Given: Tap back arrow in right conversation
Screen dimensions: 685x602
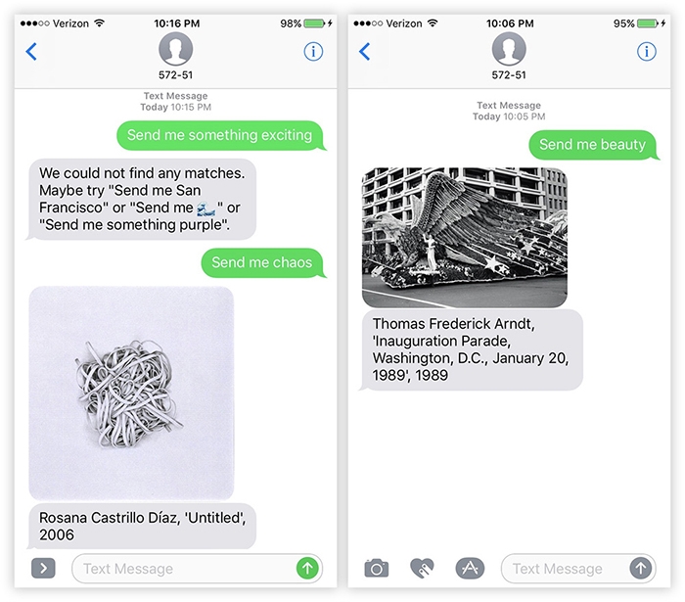Looking at the screenshot, I should pyautogui.click(x=364, y=52).
